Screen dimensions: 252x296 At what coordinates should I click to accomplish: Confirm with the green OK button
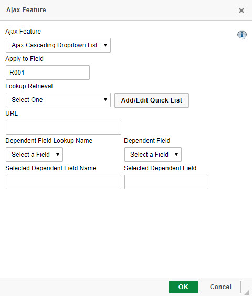pos(183,287)
